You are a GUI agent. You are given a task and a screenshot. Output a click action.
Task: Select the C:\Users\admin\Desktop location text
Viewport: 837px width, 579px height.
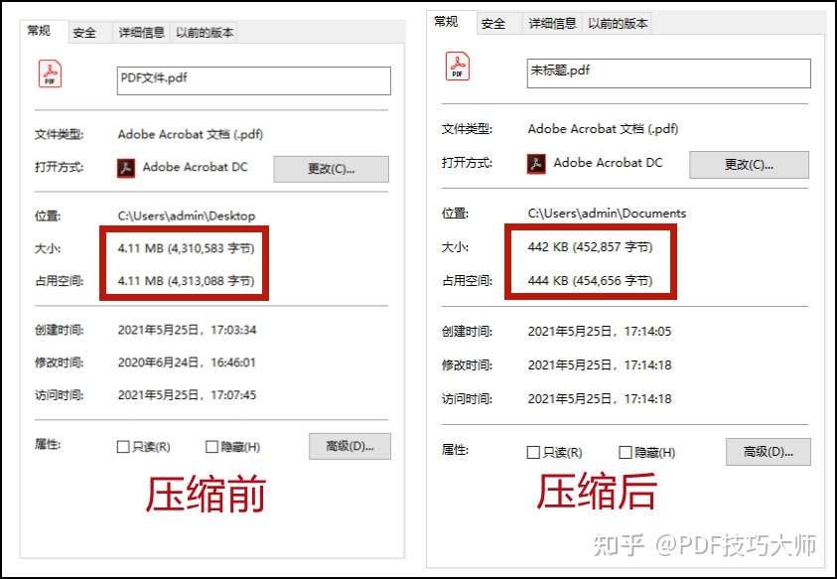[x=187, y=216]
